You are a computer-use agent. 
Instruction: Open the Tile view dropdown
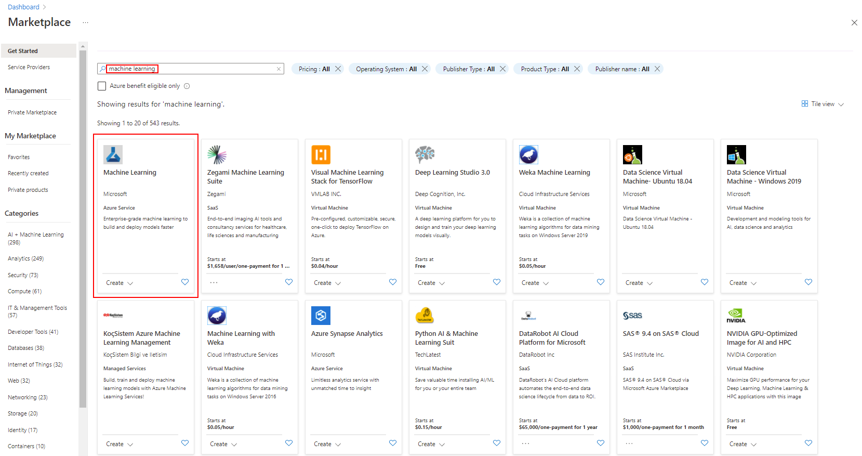pyautogui.click(x=823, y=104)
